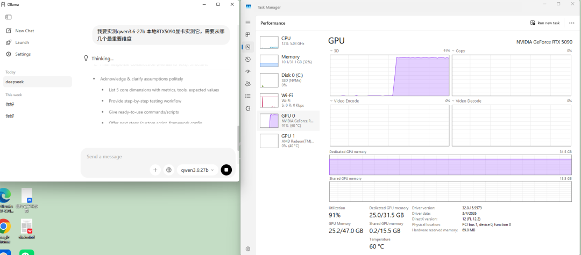Click PCI bus 1, device 0, function 0
The height and width of the screenshot is (255, 581).
pyautogui.click(x=486, y=224)
